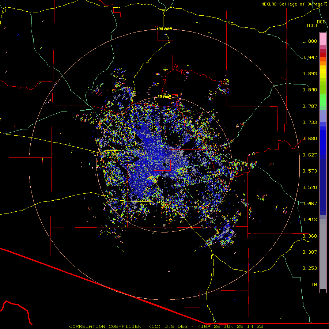The height and width of the screenshot is (329, 329).
Task: Click the 100 NMI range ring label
Action: (x=164, y=29)
